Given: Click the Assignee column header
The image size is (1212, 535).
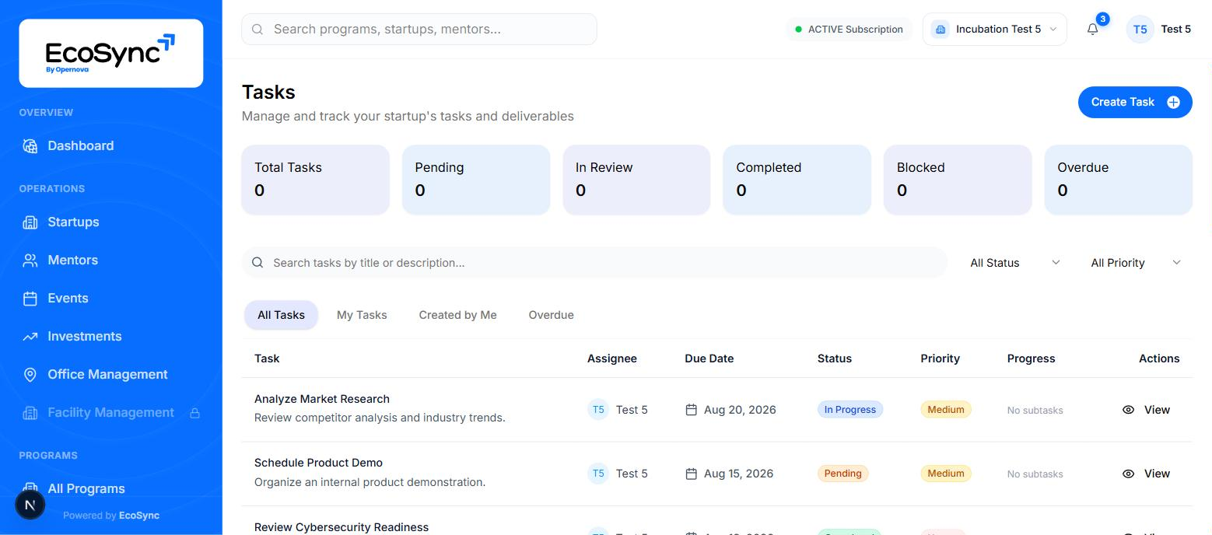Looking at the screenshot, I should coord(612,358).
